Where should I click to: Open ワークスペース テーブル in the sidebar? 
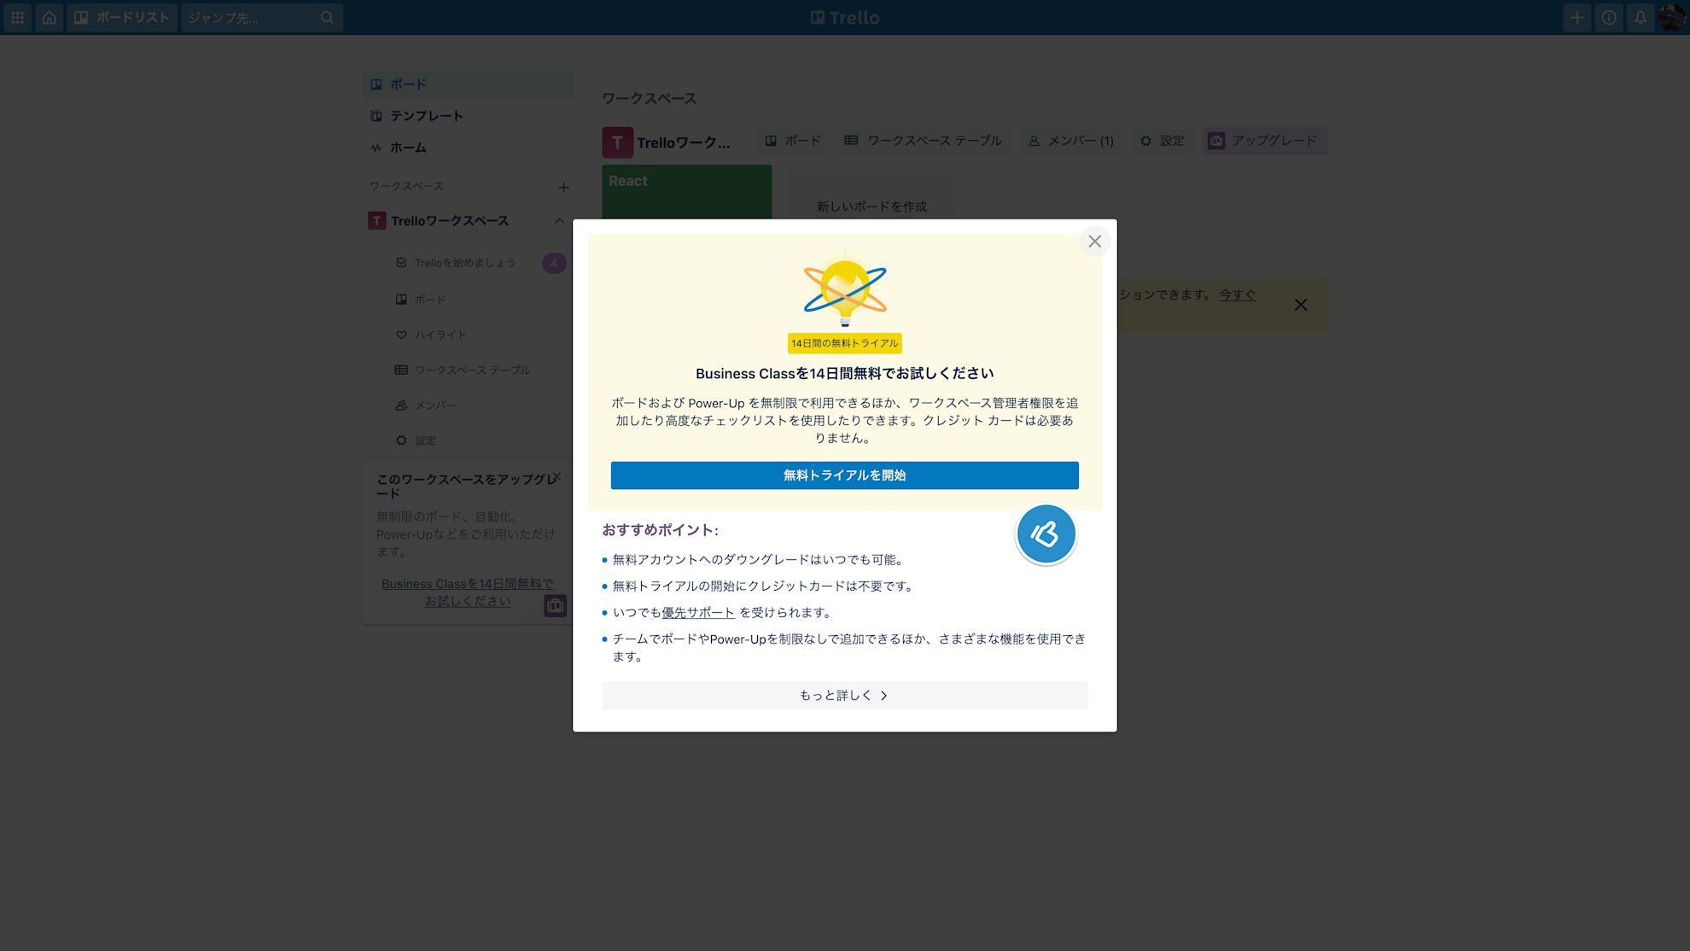(x=473, y=370)
